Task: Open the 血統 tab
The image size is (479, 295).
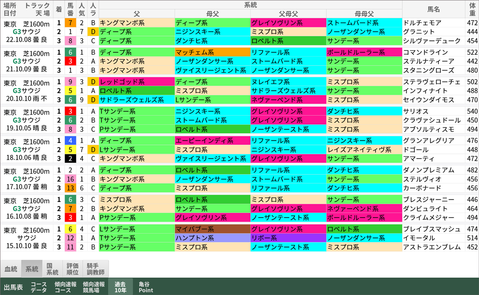Action: 11,269
